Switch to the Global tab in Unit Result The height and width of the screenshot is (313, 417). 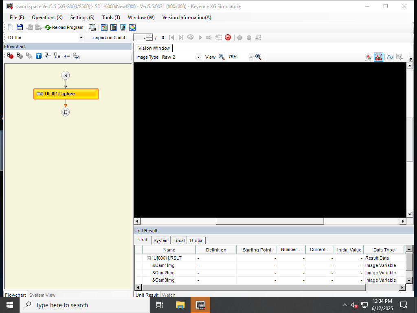(x=197, y=240)
